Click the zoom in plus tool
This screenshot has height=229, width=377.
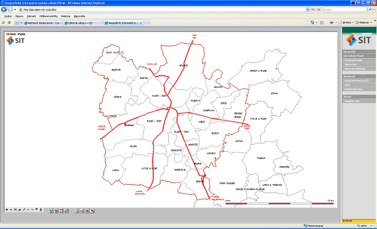[7, 209]
